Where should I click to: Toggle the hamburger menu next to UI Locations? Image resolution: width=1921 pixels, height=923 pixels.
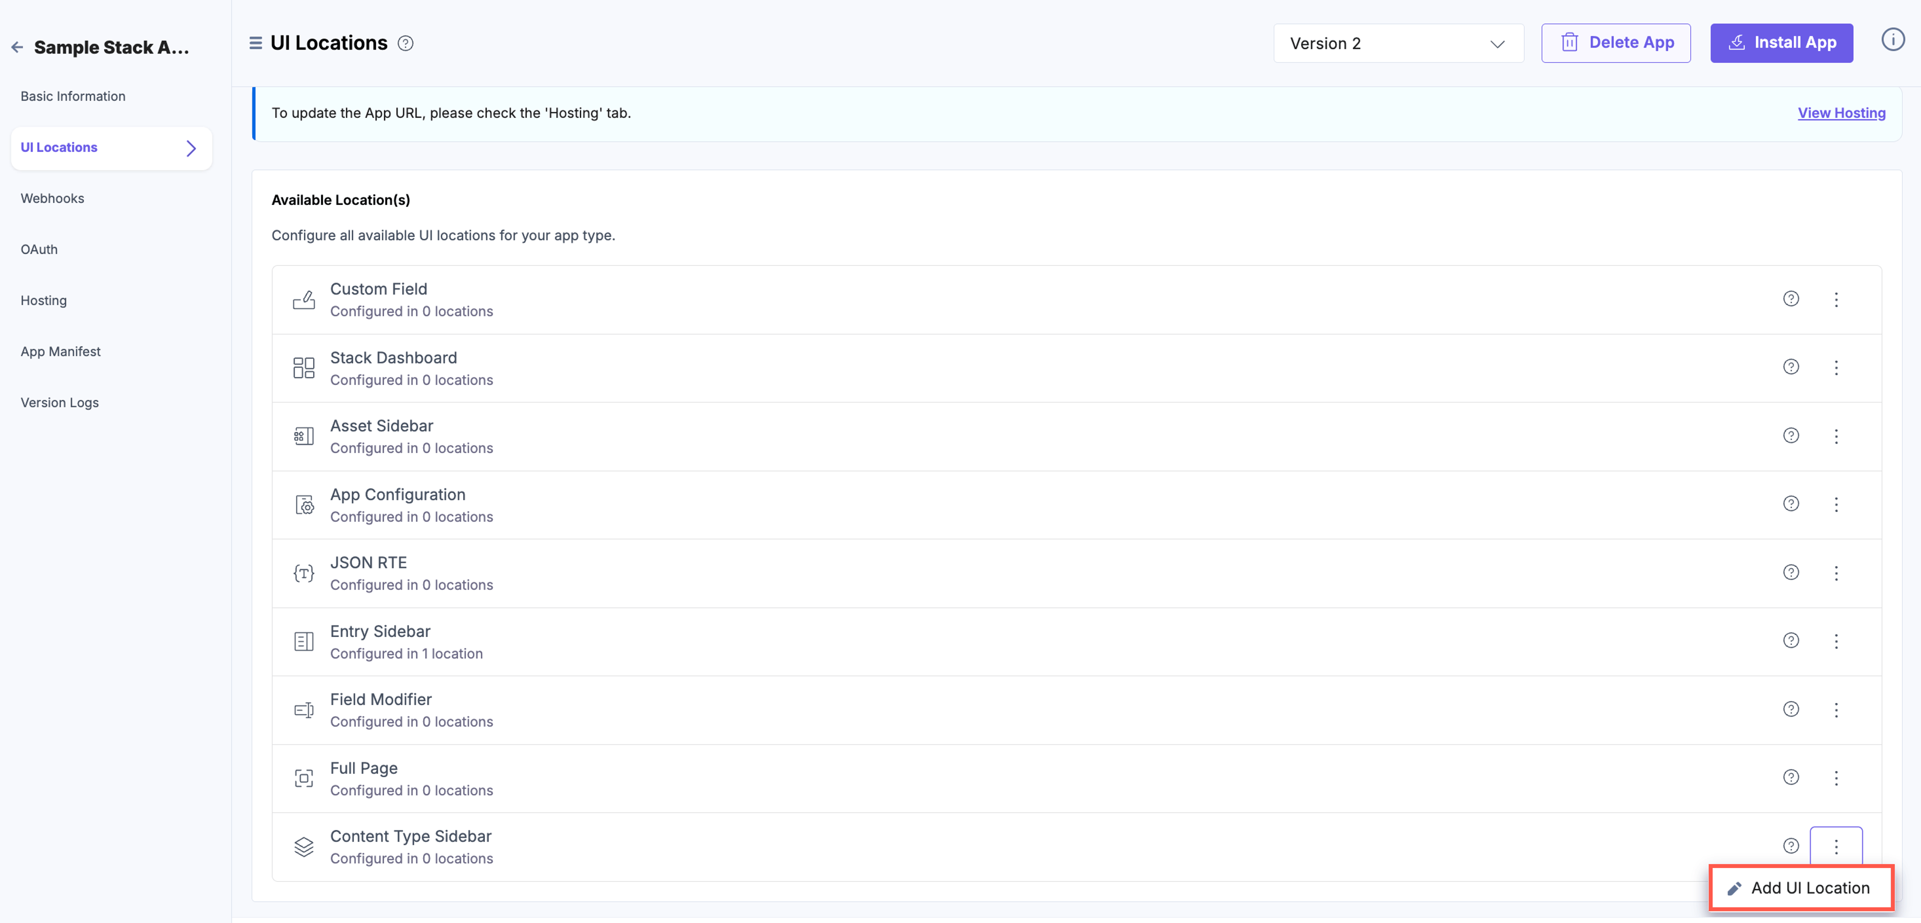coord(255,43)
